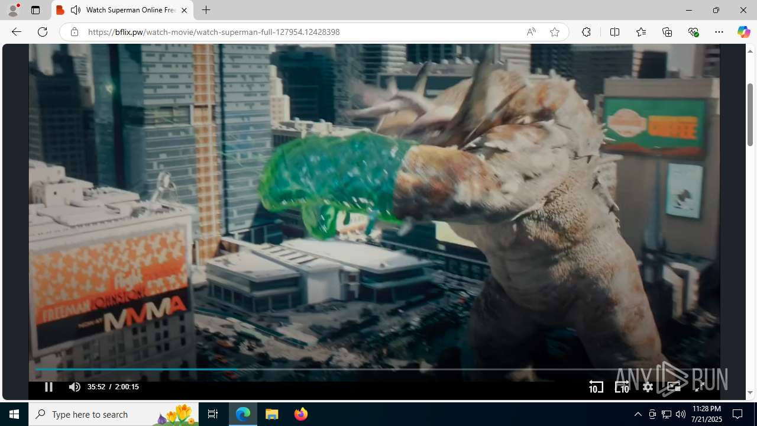Enable picture-in-picture mode in player

tap(674, 387)
